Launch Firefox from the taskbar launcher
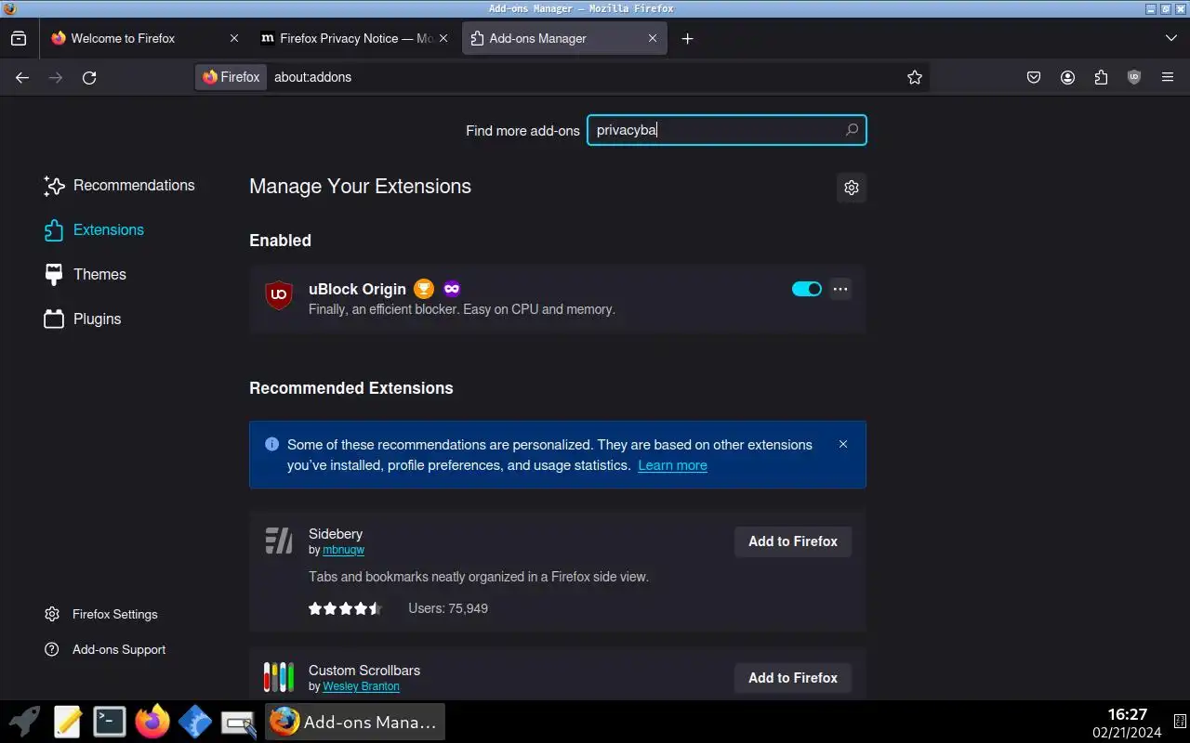Image resolution: width=1190 pixels, height=743 pixels. pyautogui.click(x=152, y=722)
